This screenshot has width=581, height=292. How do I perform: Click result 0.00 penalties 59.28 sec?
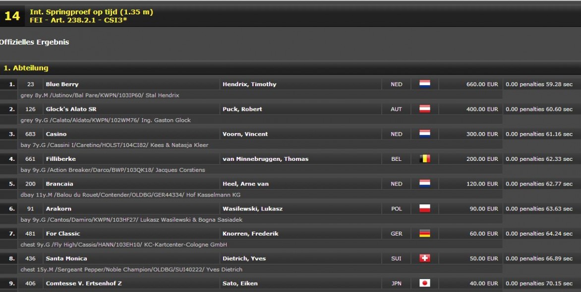point(539,84)
